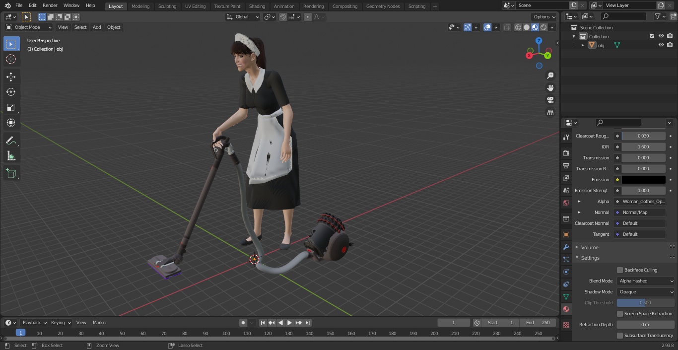The height and width of the screenshot is (350, 678).
Task: Activate the Transform tool
Action: 11,123
